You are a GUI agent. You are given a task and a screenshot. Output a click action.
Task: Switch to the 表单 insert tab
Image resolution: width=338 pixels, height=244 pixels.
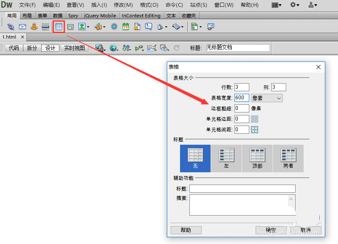(42, 16)
